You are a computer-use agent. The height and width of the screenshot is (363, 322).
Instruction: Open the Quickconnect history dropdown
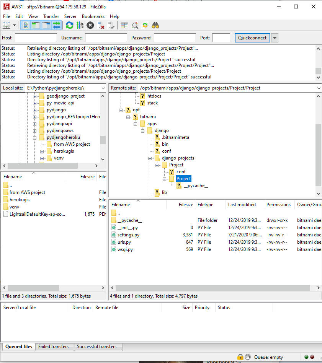[275, 38]
